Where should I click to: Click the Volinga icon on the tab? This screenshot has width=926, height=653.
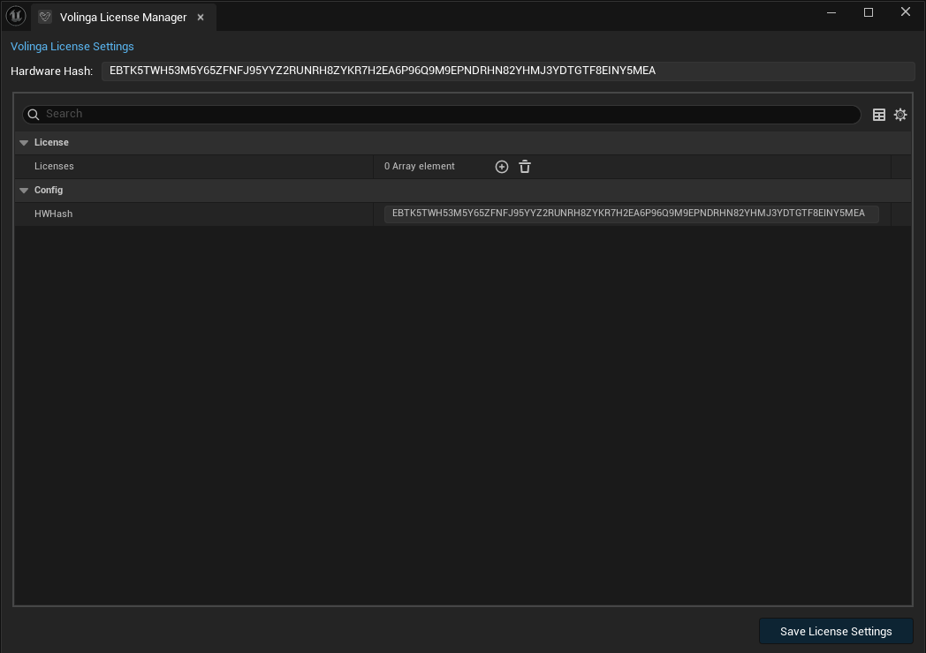pos(45,18)
